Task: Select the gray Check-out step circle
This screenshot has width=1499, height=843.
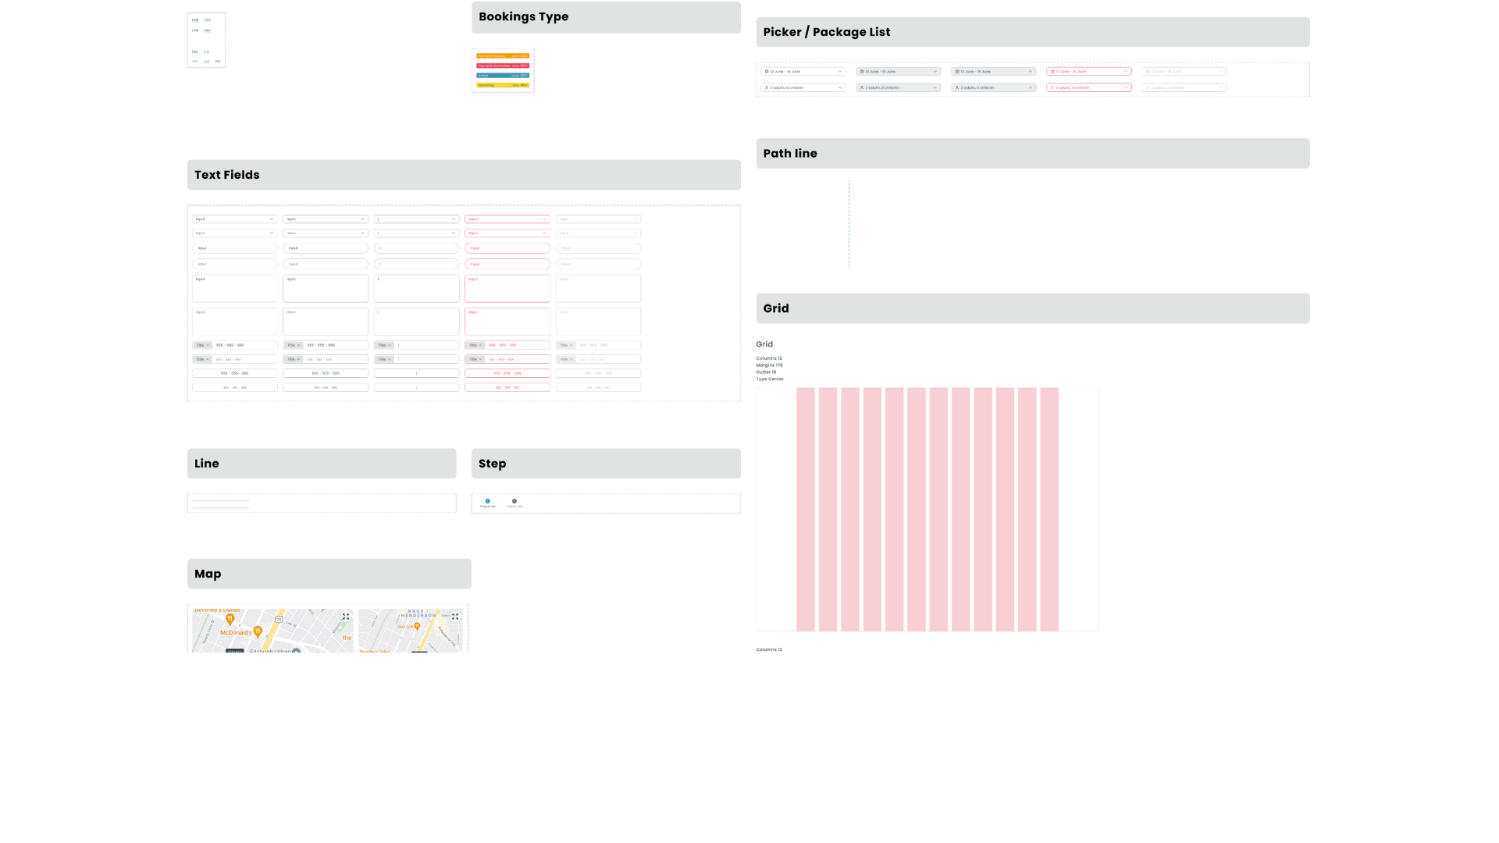Action: pos(515,501)
